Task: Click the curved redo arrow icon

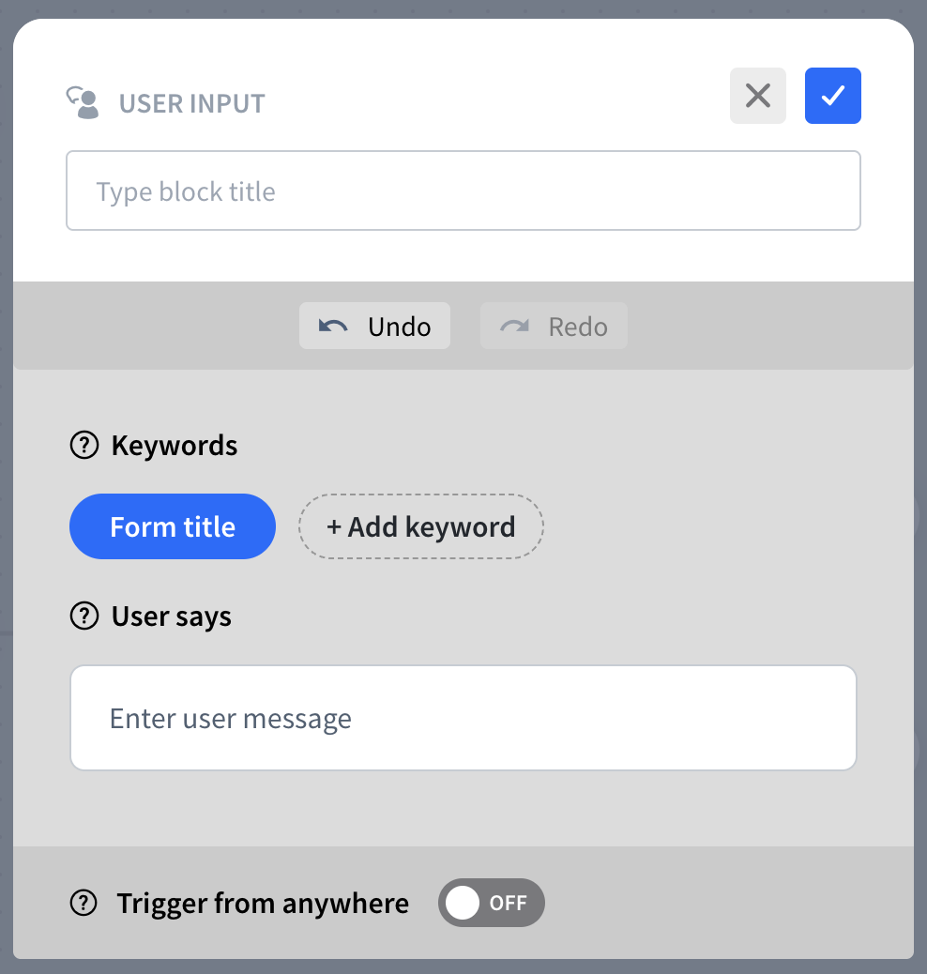Action: [x=514, y=327]
